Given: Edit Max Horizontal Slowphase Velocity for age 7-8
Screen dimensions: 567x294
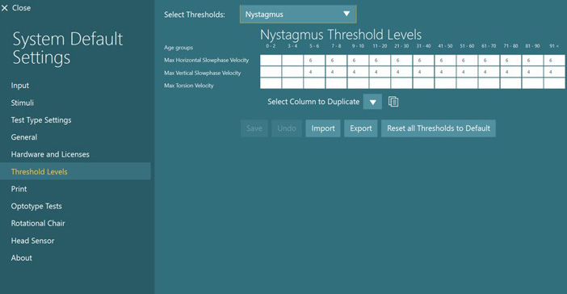Looking at the screenshot, I should (x=336, y=61).
